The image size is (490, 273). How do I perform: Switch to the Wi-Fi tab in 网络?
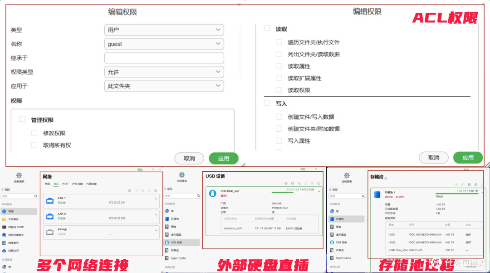click(x=65, y=184)
